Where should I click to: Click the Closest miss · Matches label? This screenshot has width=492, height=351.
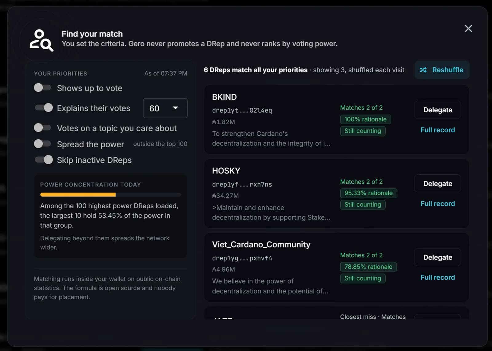(373, 317)
